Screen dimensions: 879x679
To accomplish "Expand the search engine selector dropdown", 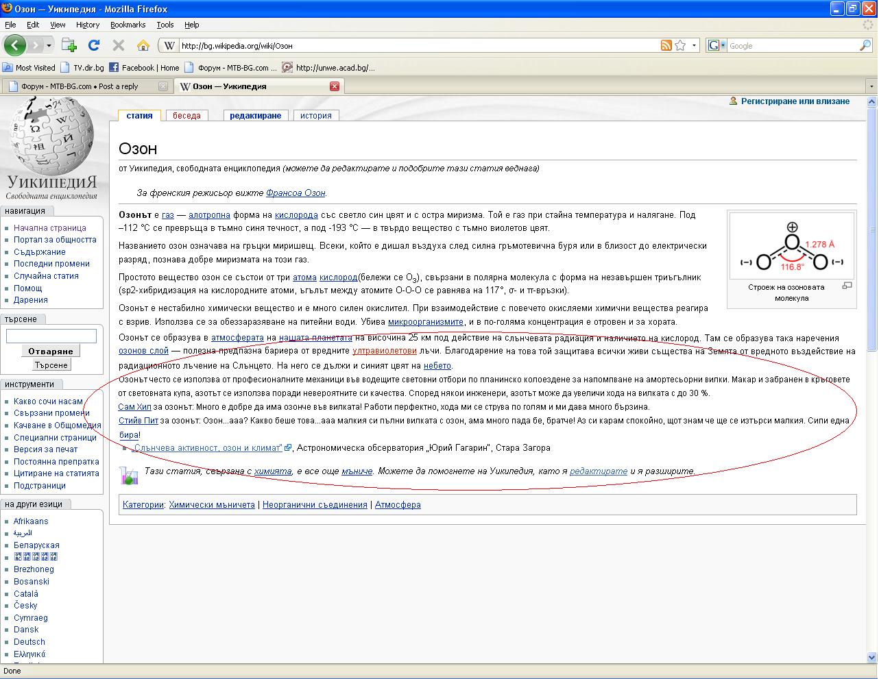I will 717,46.
